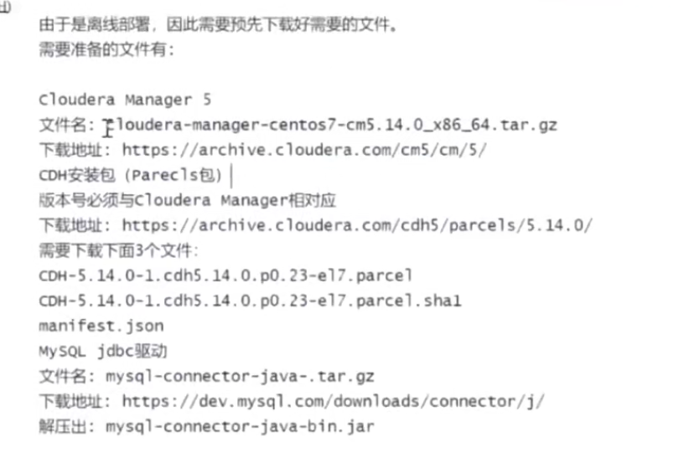Click the manifest.json line

coord(101,326)
